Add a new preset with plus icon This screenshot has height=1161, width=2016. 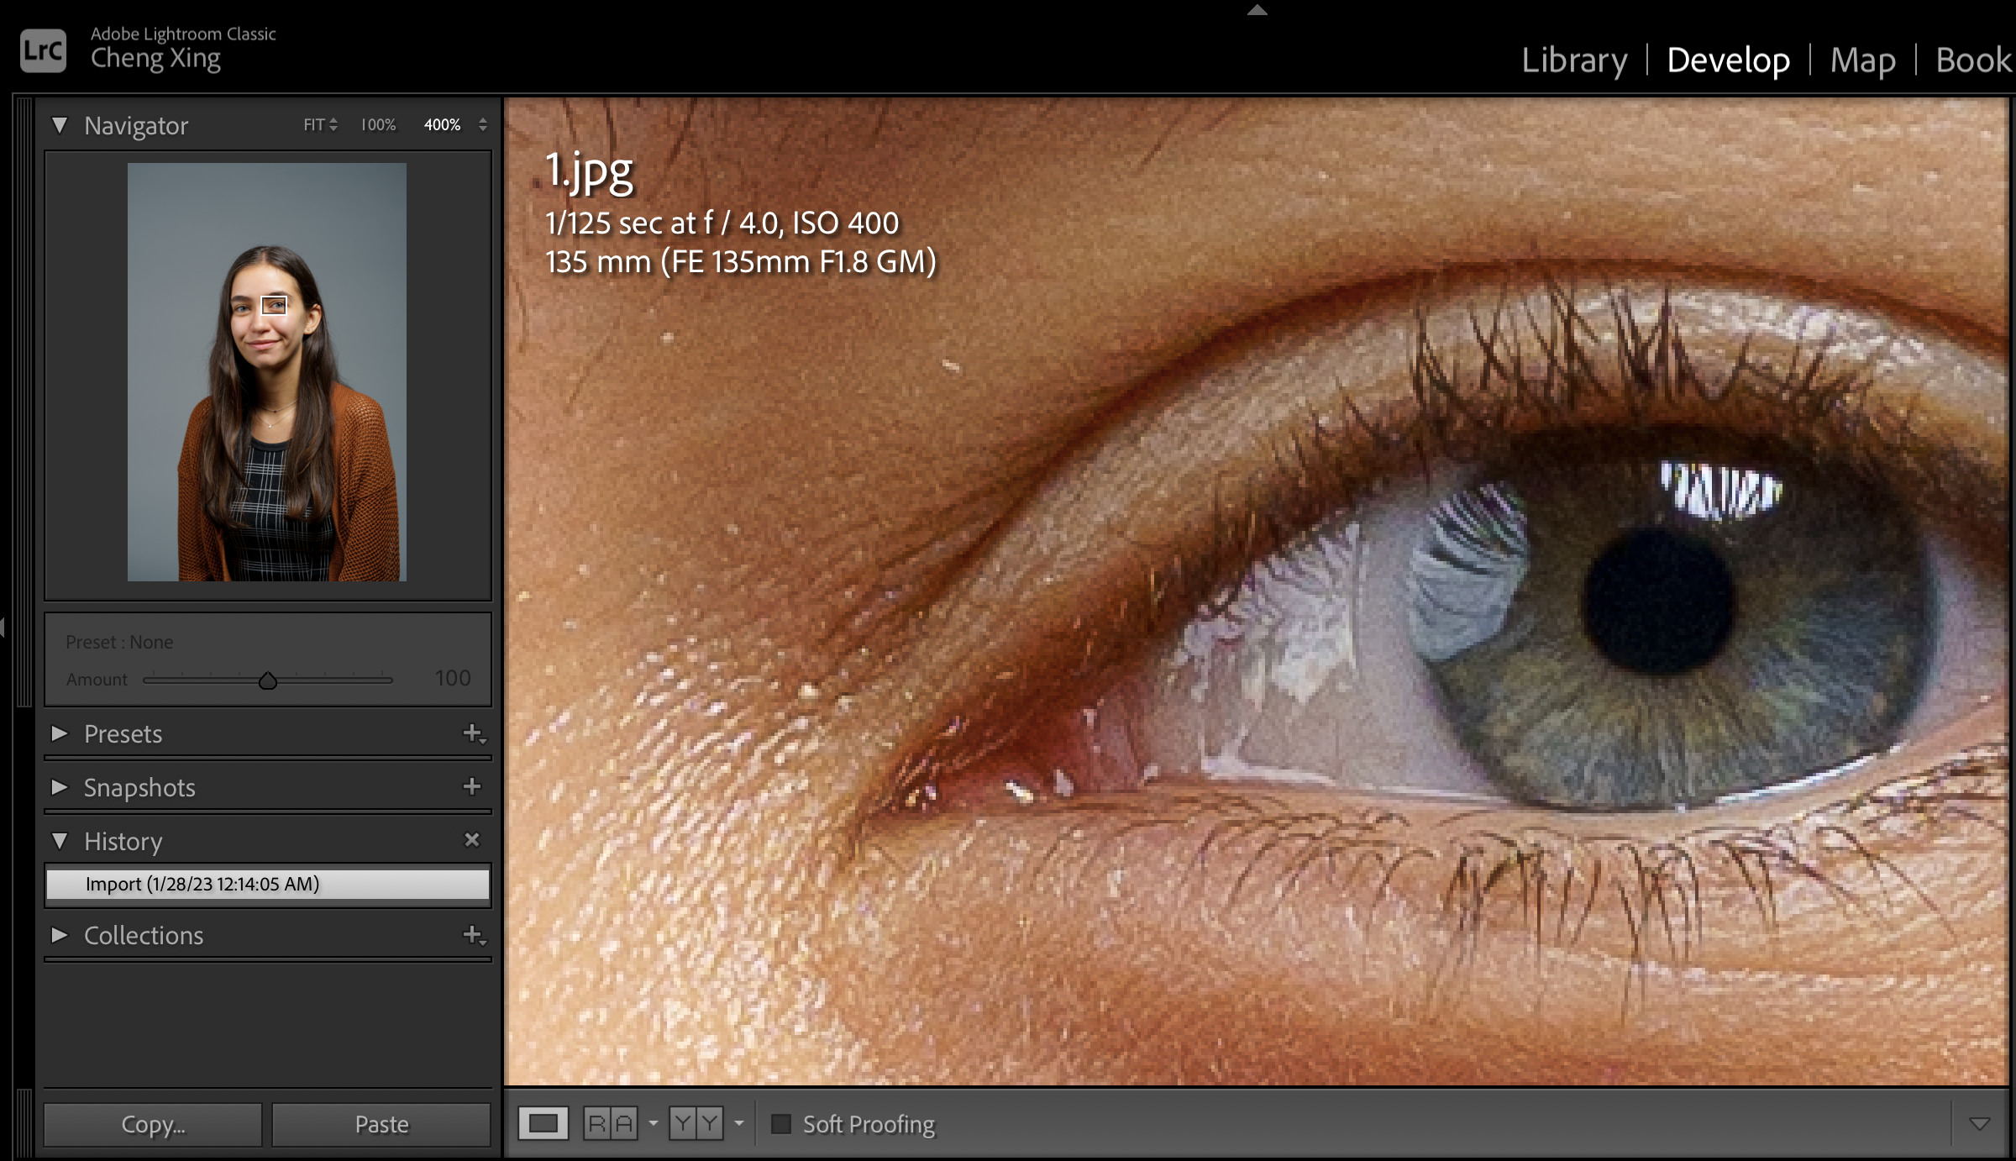[x=473, y=733]
